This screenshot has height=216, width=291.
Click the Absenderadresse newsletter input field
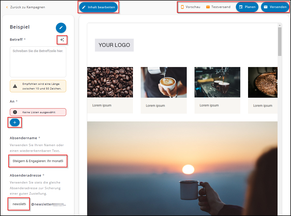pos(19,204)
